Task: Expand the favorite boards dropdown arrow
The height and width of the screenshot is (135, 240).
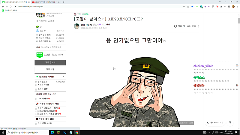Action: 63,77
